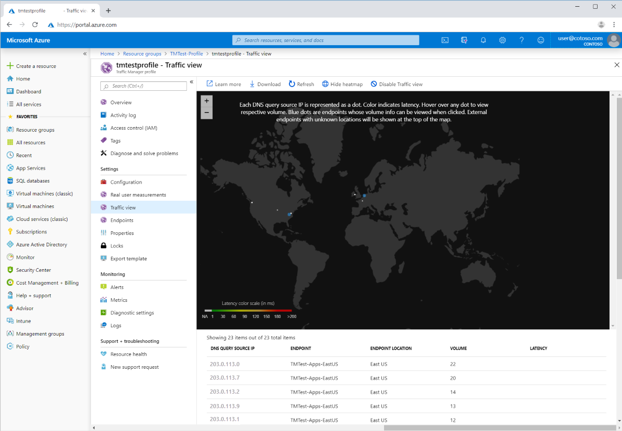Viewport: 622px width, 431px height.
Task: Open portal settings with the gear icon
Action: click(502, 40)
